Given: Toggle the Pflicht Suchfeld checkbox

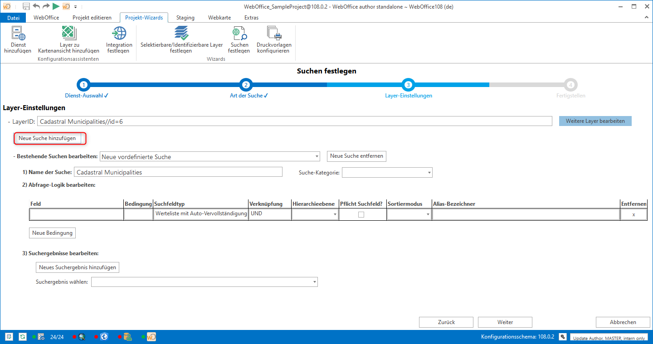Looking at the screenshot, I should (361, 215).
